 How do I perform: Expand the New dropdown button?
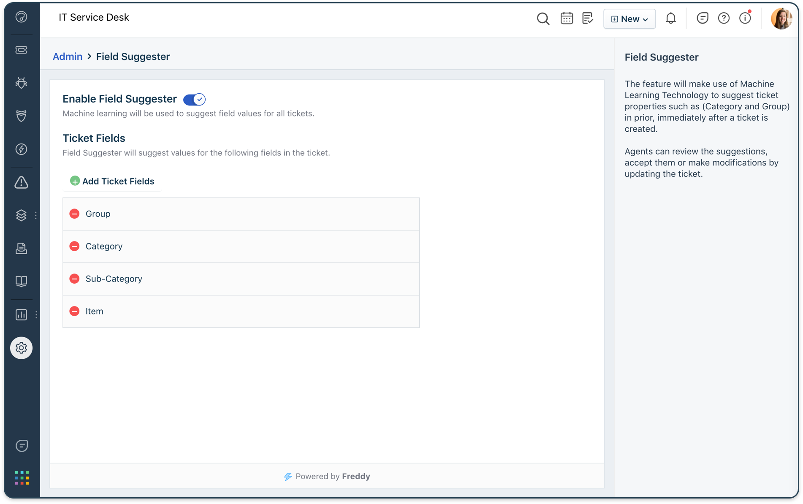[x=629, y=19]
